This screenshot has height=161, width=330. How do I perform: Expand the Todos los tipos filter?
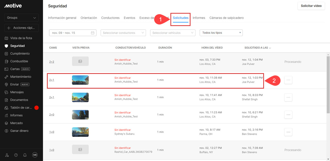pyautogui.click(x=221, y=33)
